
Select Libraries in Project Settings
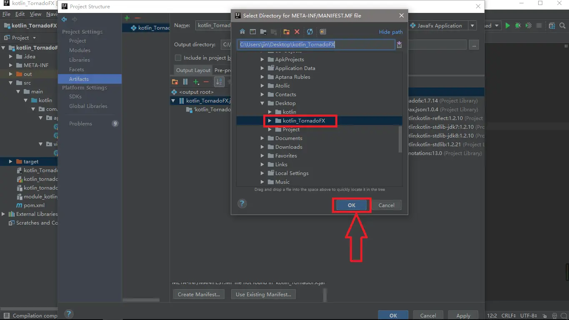pos(79,60)
